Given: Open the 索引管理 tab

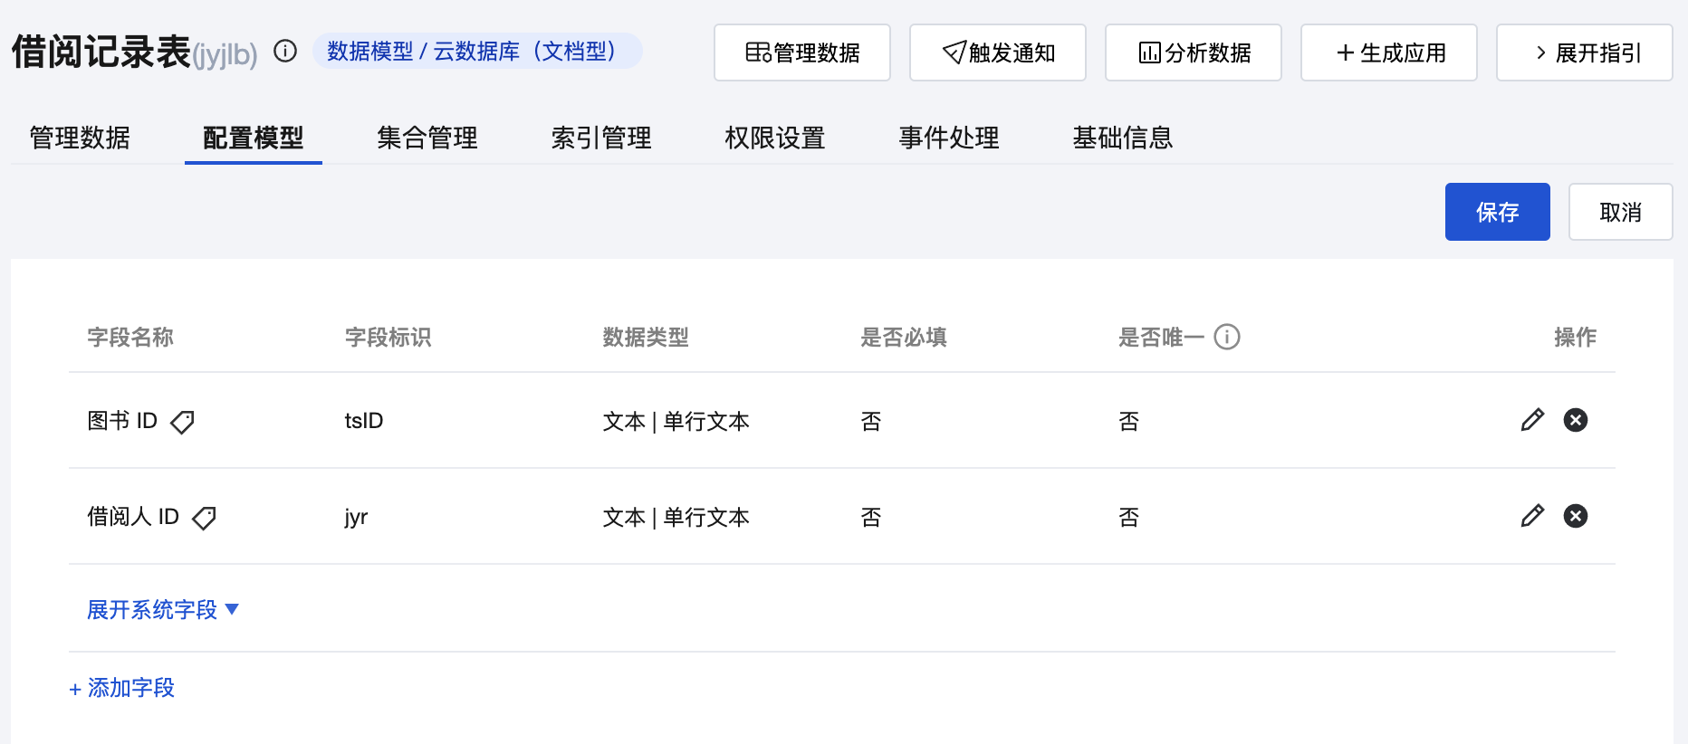Looking at the screenshot, I should coord(600,138).
